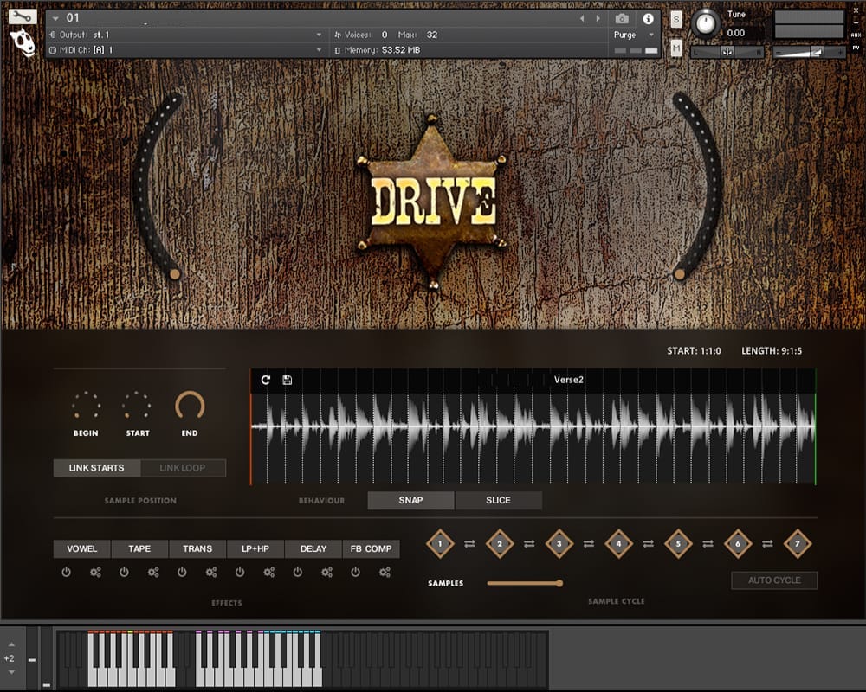Toggle the FB COMP effect power button
866x692 pixels.
356,572
